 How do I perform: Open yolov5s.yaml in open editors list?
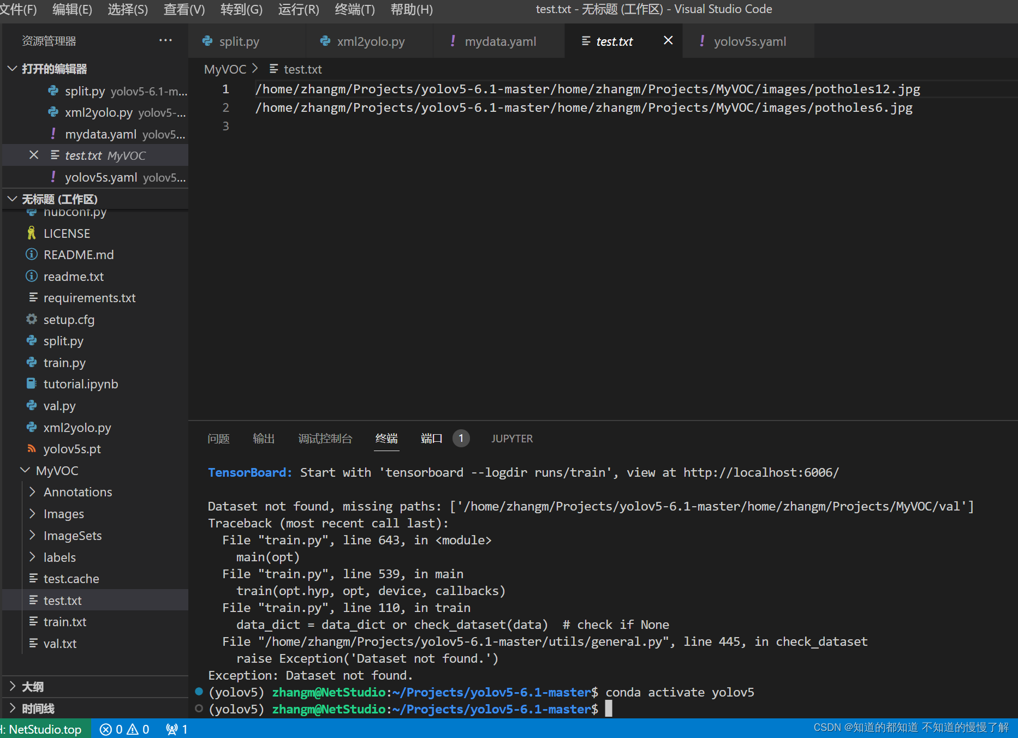tap(96, 177)
